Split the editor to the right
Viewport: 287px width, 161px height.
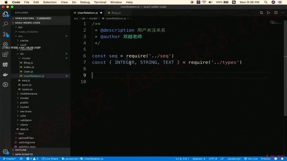(x=276, y=13)
